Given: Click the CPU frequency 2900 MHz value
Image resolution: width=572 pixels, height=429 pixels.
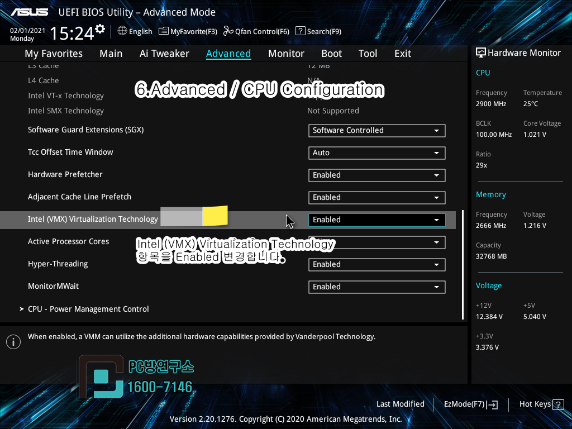Looking at the screenshot, I should 490,104.
